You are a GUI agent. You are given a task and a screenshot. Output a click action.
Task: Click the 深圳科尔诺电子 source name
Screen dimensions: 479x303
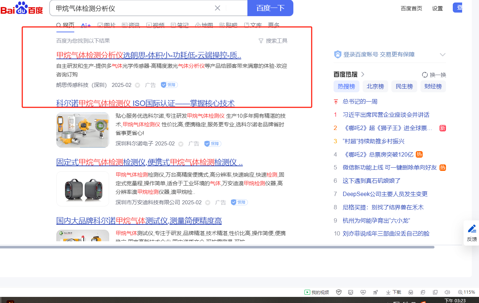click(134, 144)
